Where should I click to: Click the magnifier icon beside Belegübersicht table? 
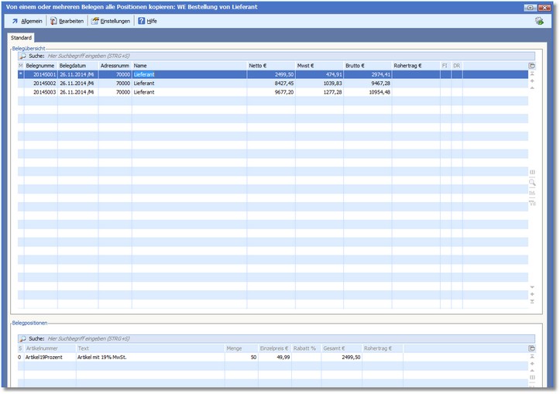click(x=532, y=183)
